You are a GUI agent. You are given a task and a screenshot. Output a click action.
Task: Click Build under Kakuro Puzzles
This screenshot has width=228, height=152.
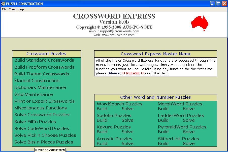tap(102, 132)
